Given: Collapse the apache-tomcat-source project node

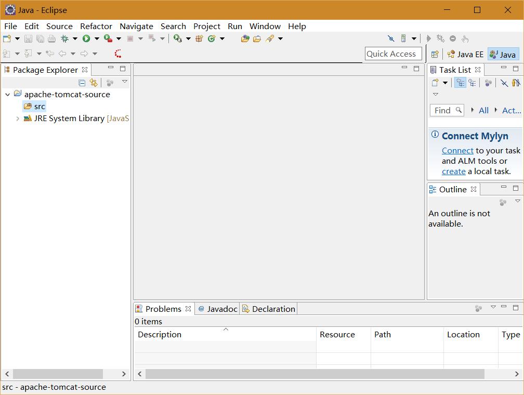Looking at the screenshot, I should click(x=8, y=95).
